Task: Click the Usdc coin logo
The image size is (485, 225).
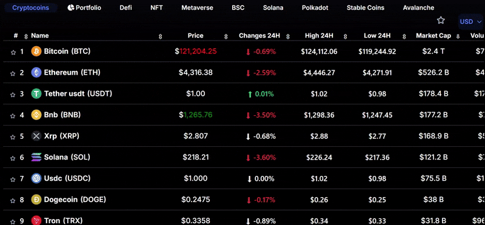Action: tap(36, 178)
